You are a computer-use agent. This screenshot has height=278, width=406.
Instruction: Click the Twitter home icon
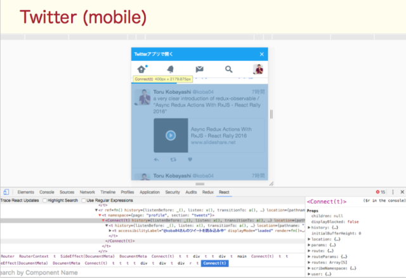tap(142, 69)
